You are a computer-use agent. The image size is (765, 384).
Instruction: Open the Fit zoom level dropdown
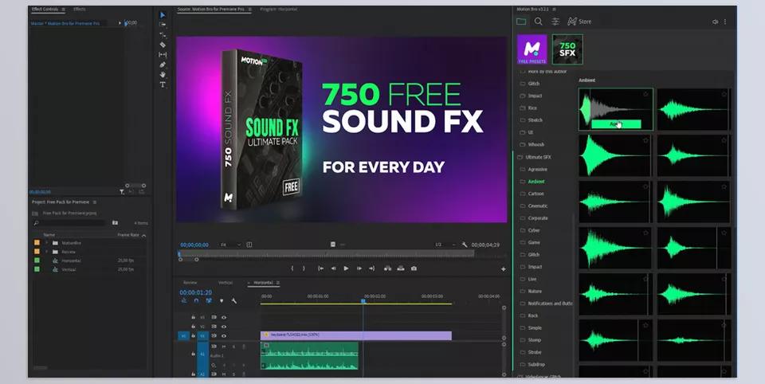[x=230, y=245]
